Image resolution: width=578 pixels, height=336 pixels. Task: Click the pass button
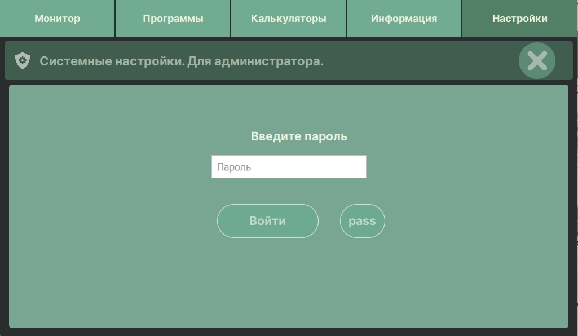tap(363, 221)
